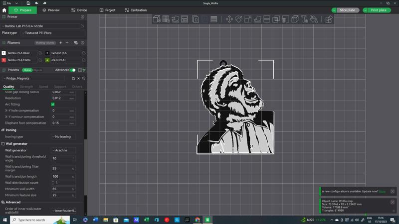399x224 pixels.
Task: Open the Plate type dropdown
Action: click(x=53, y=33)
